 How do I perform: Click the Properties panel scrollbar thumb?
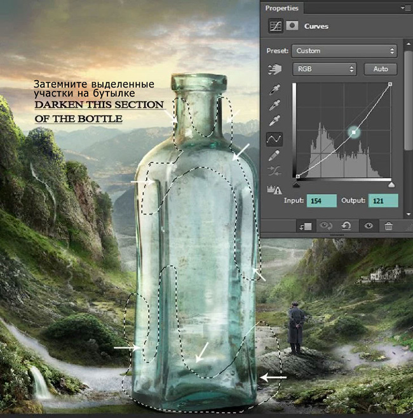tap(408, 101)
